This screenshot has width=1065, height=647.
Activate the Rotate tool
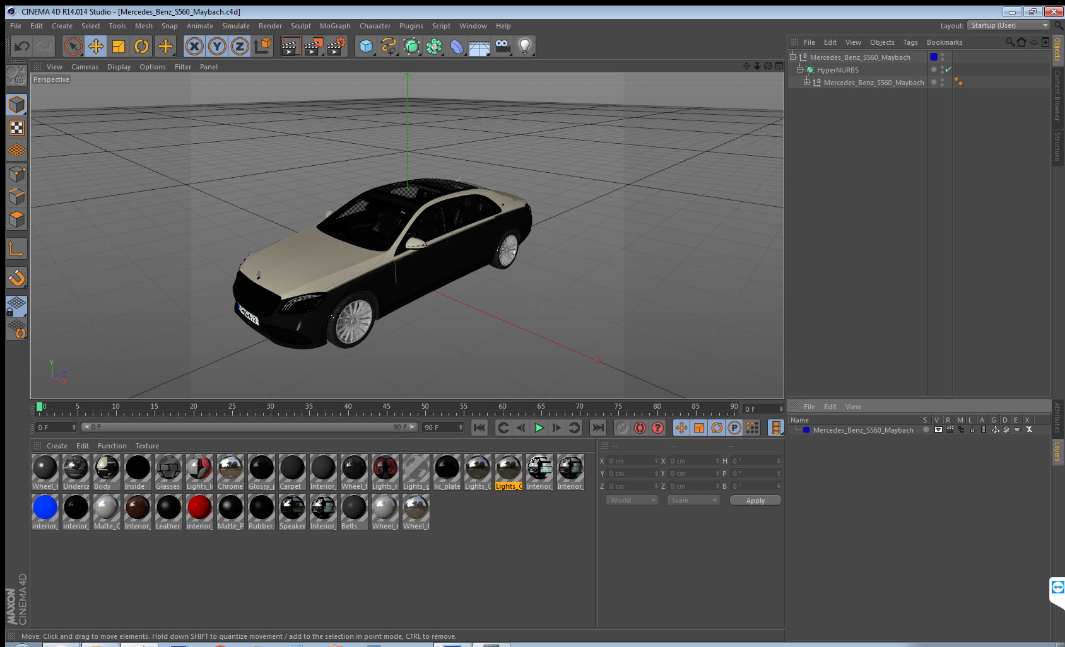(142, 46)
